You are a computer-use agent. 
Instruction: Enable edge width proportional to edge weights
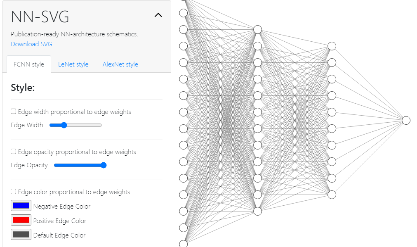[14, 112]
